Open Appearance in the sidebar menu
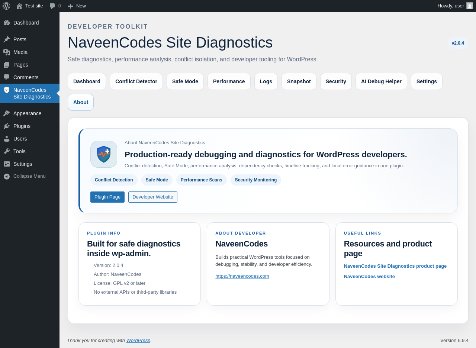476x348 pixels. 30,113
